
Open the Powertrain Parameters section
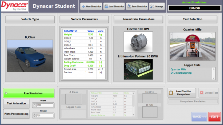pos(139,19)
